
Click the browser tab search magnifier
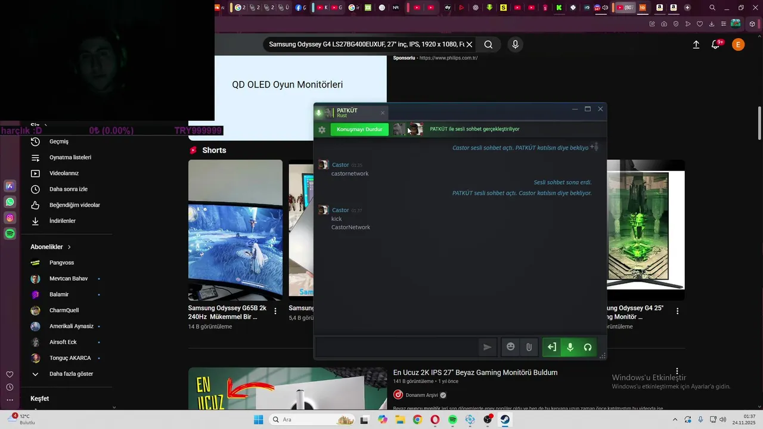point(712,8)
